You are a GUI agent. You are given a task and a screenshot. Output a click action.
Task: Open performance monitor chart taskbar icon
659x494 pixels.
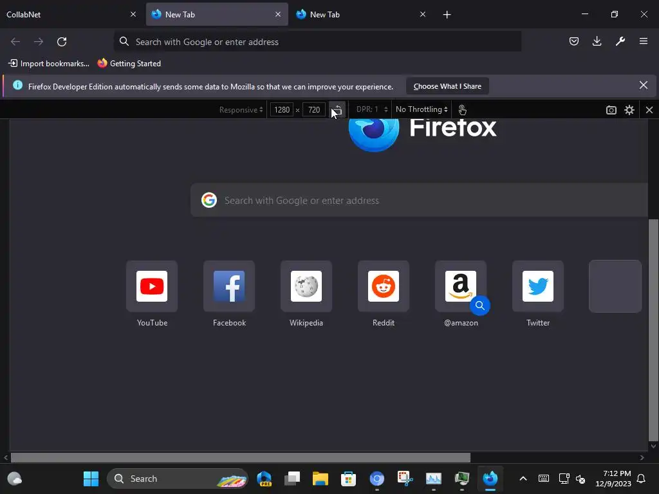click(x=433, y=479)
